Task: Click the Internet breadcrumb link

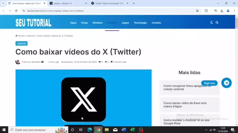Action: [30, 36]
